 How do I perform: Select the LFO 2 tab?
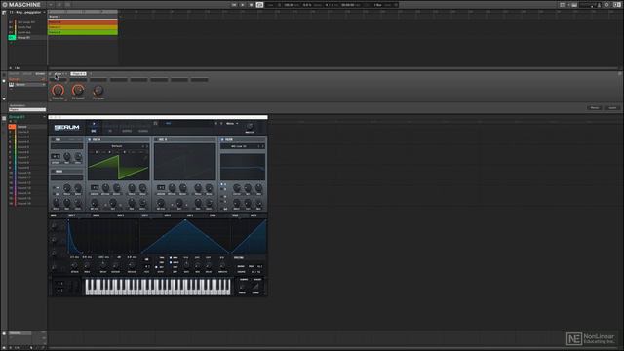point(168,215)
